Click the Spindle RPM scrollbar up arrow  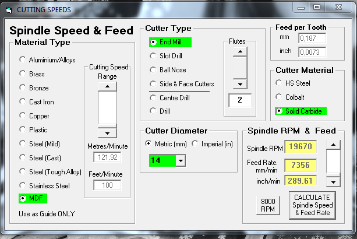332,146
